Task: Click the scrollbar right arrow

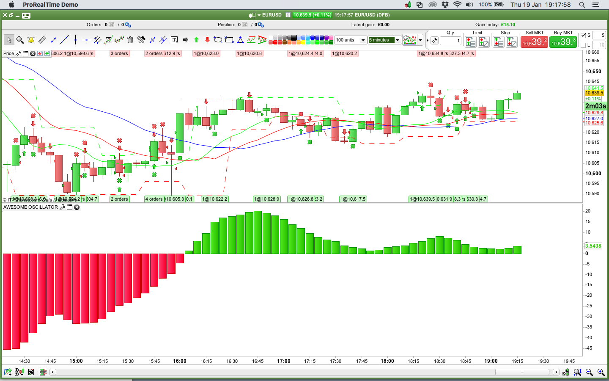Action: (556, 372)
